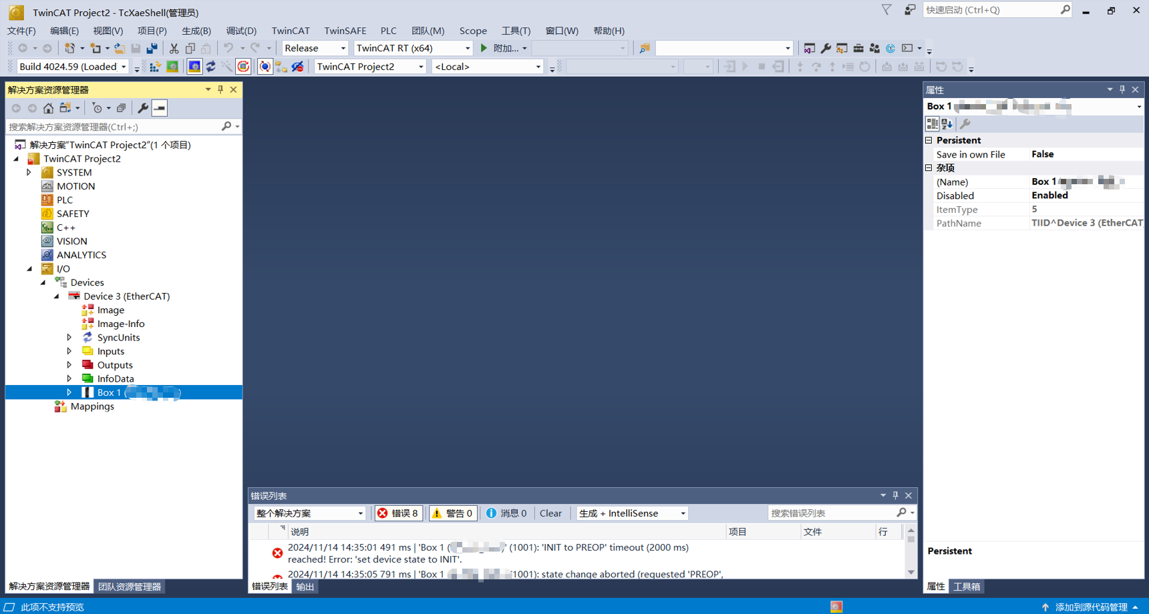Screen dimensions: 1149x614
Task: Open the Release configuration dropdown
Action: 315,48
